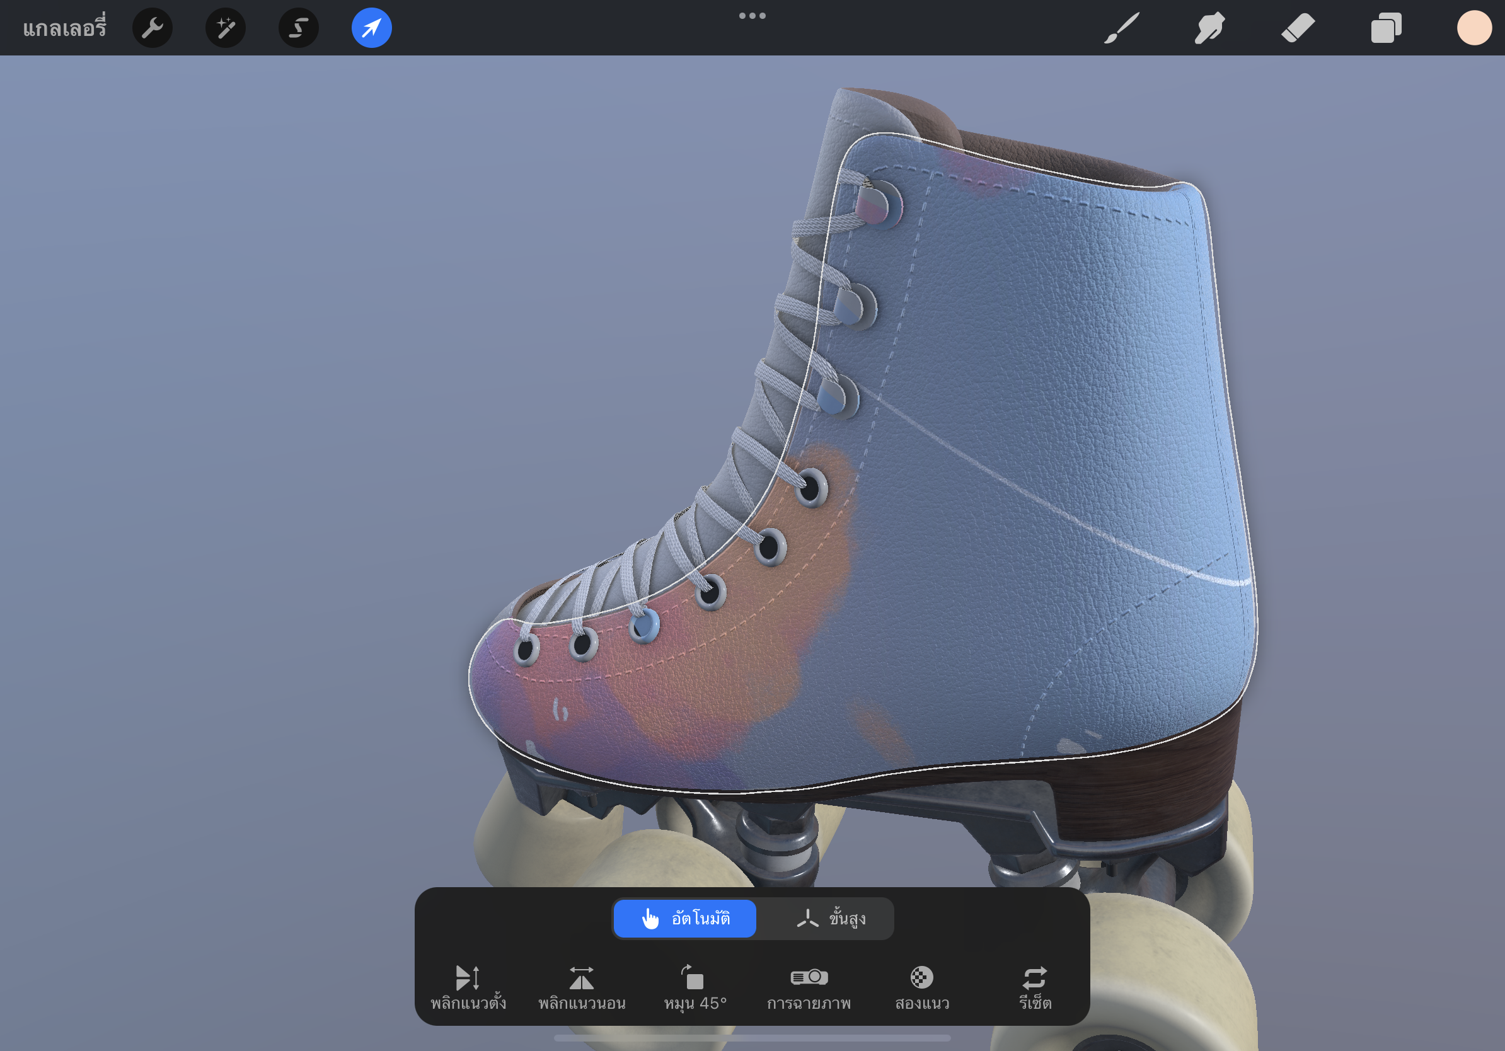Open the Adjustments magic wand menu
Screen dimensions: 1505x1051
(226, 28)
